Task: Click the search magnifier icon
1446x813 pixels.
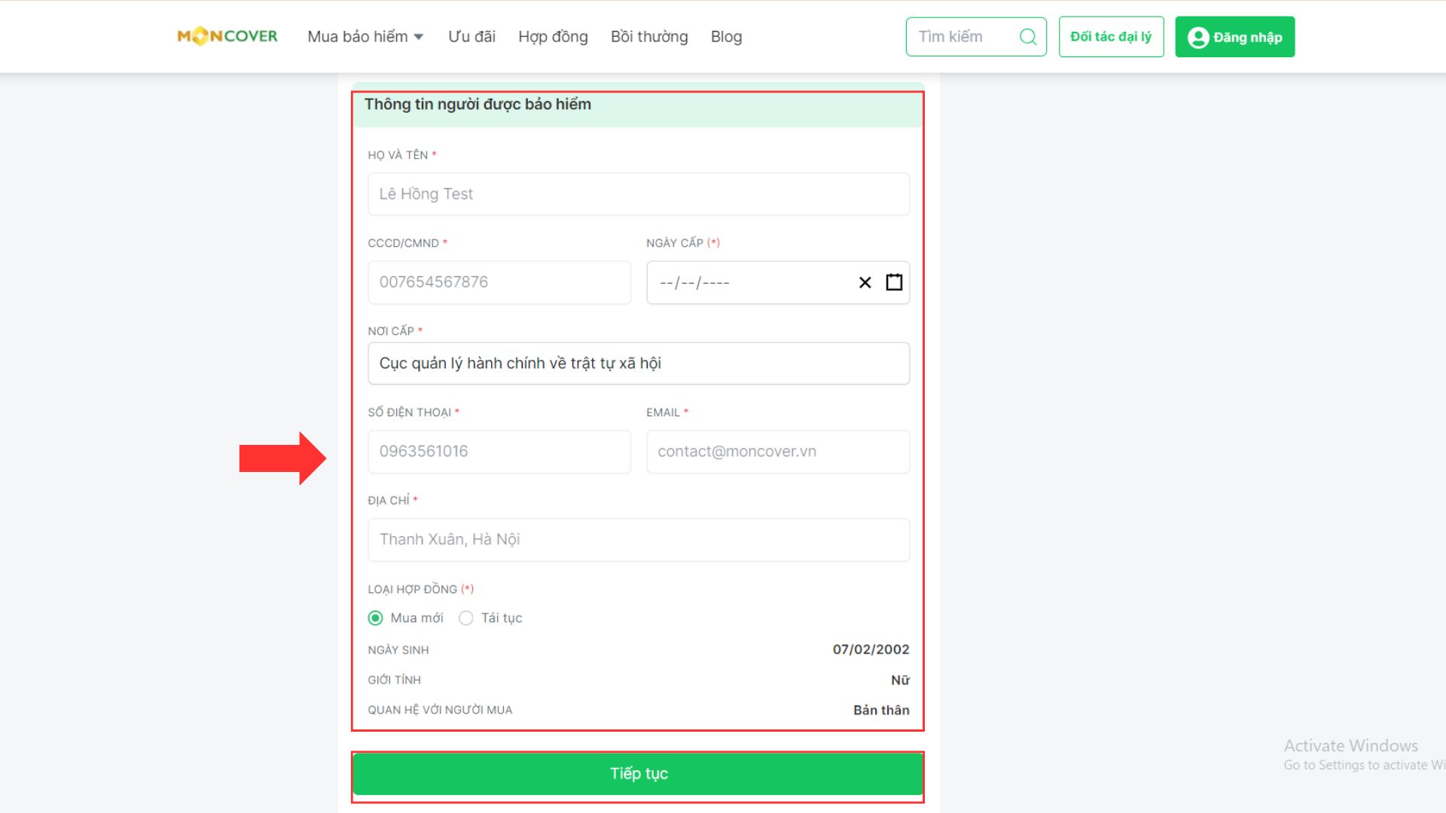Action: [1028, 37]
